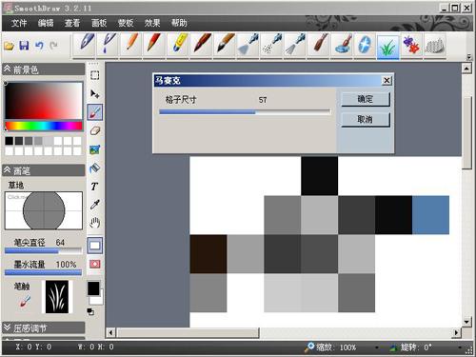Image resolution: width=476 pixels, height=357 pixels.
Task: Adjust the 墨水流量 slider
Action: (43, 272)
